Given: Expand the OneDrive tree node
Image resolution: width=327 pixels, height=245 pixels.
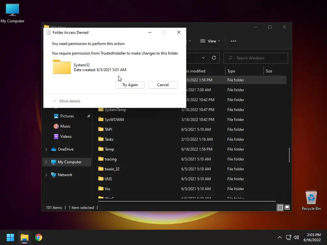Looking at the screenshot, I should (x=46, y=149).
